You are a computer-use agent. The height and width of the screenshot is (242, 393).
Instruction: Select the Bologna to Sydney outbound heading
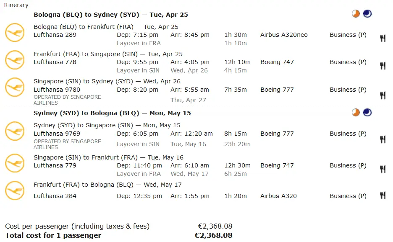click(111, 15)
